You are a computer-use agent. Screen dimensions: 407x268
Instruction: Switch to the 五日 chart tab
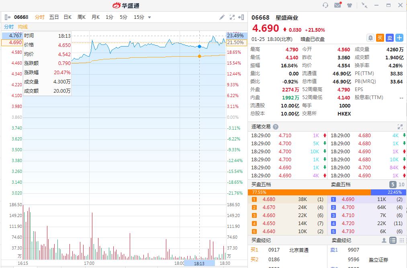coord(54,17)
